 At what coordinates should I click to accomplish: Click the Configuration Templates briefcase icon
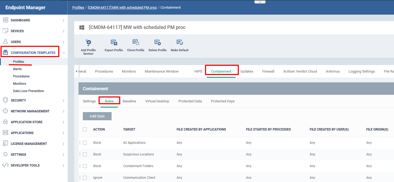pyautogui.click(x=5, y=53)
